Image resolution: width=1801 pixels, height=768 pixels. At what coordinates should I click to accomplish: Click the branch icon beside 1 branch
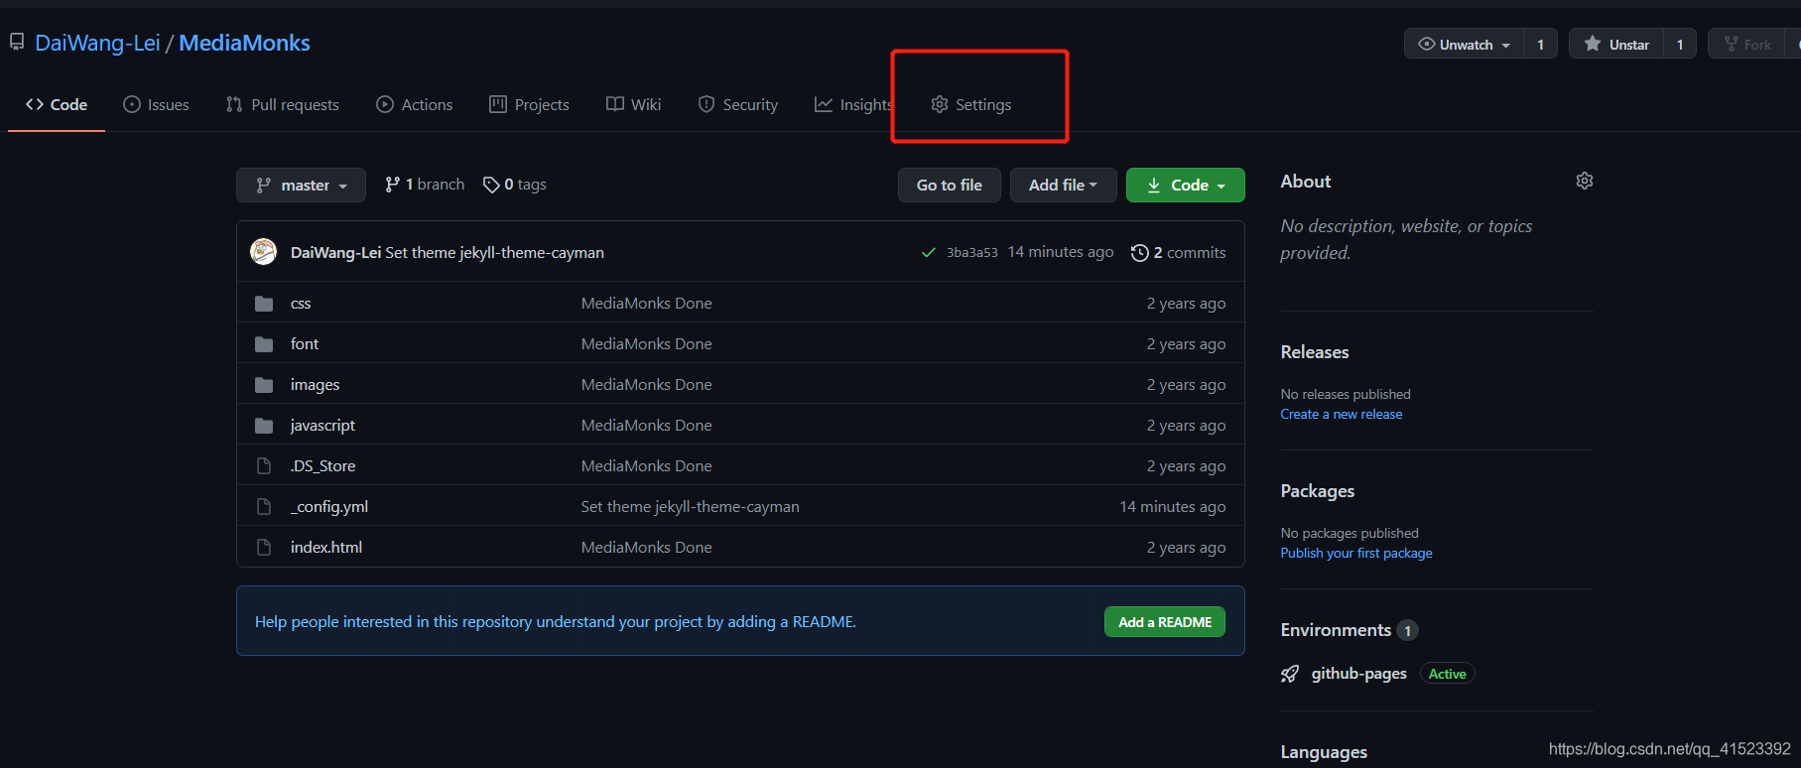(393, 185)
